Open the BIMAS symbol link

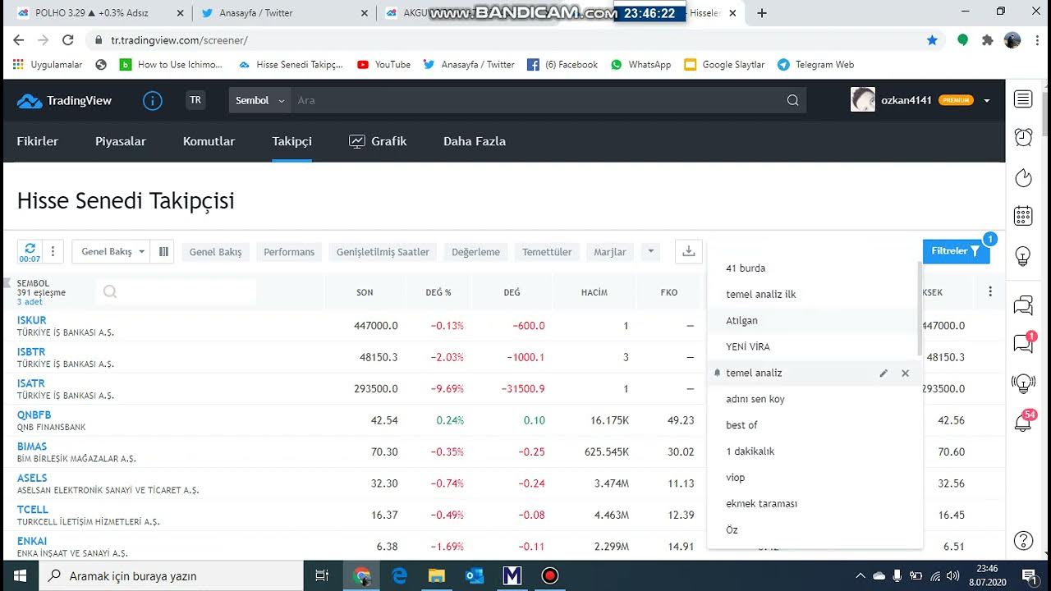pos(32,447)
